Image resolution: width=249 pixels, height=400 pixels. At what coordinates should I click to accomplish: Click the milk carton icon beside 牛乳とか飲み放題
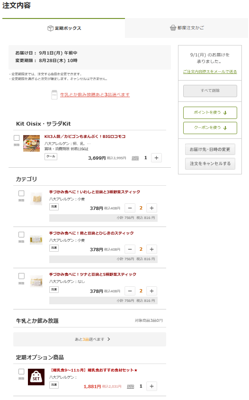[54, 95]
